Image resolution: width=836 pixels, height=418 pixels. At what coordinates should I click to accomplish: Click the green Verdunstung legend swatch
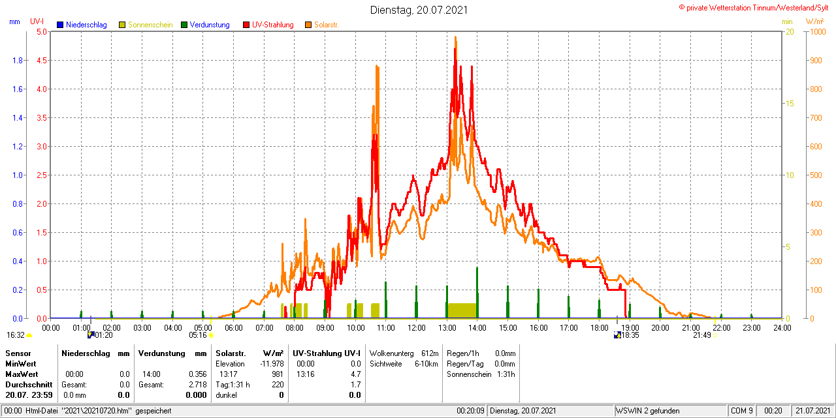point(184,25)
